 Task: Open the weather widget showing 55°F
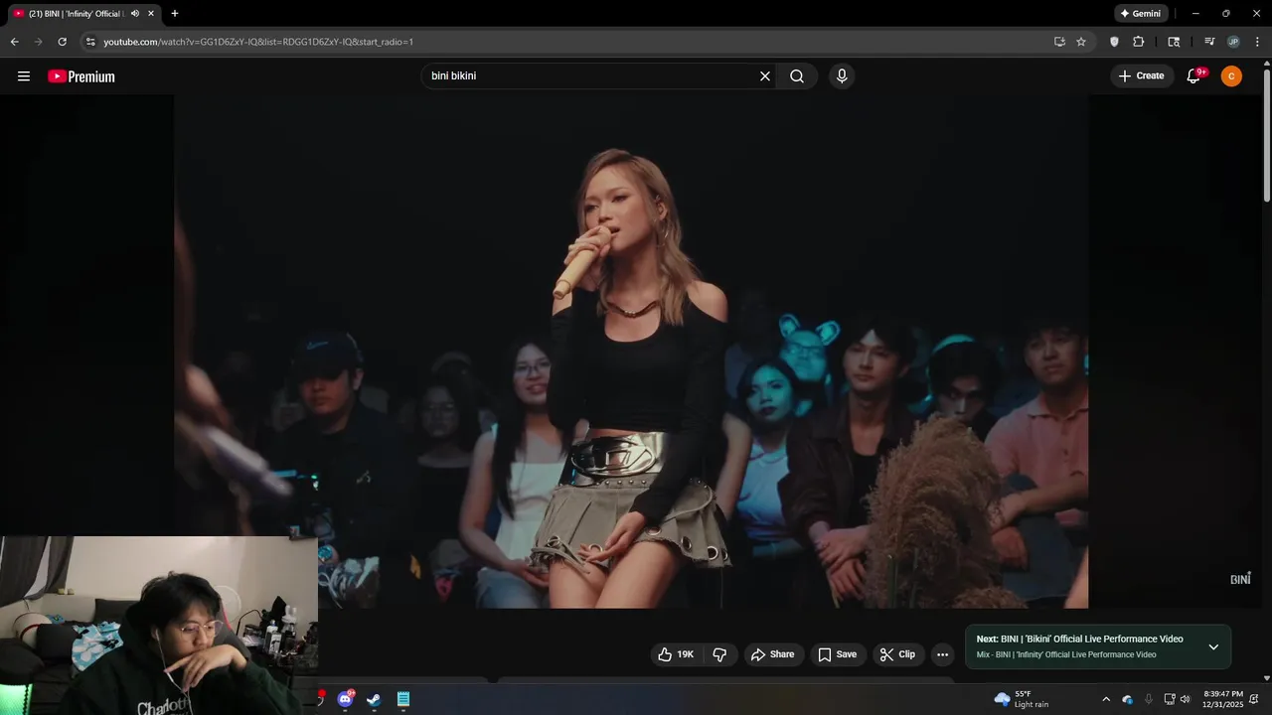click(1022, 699)
